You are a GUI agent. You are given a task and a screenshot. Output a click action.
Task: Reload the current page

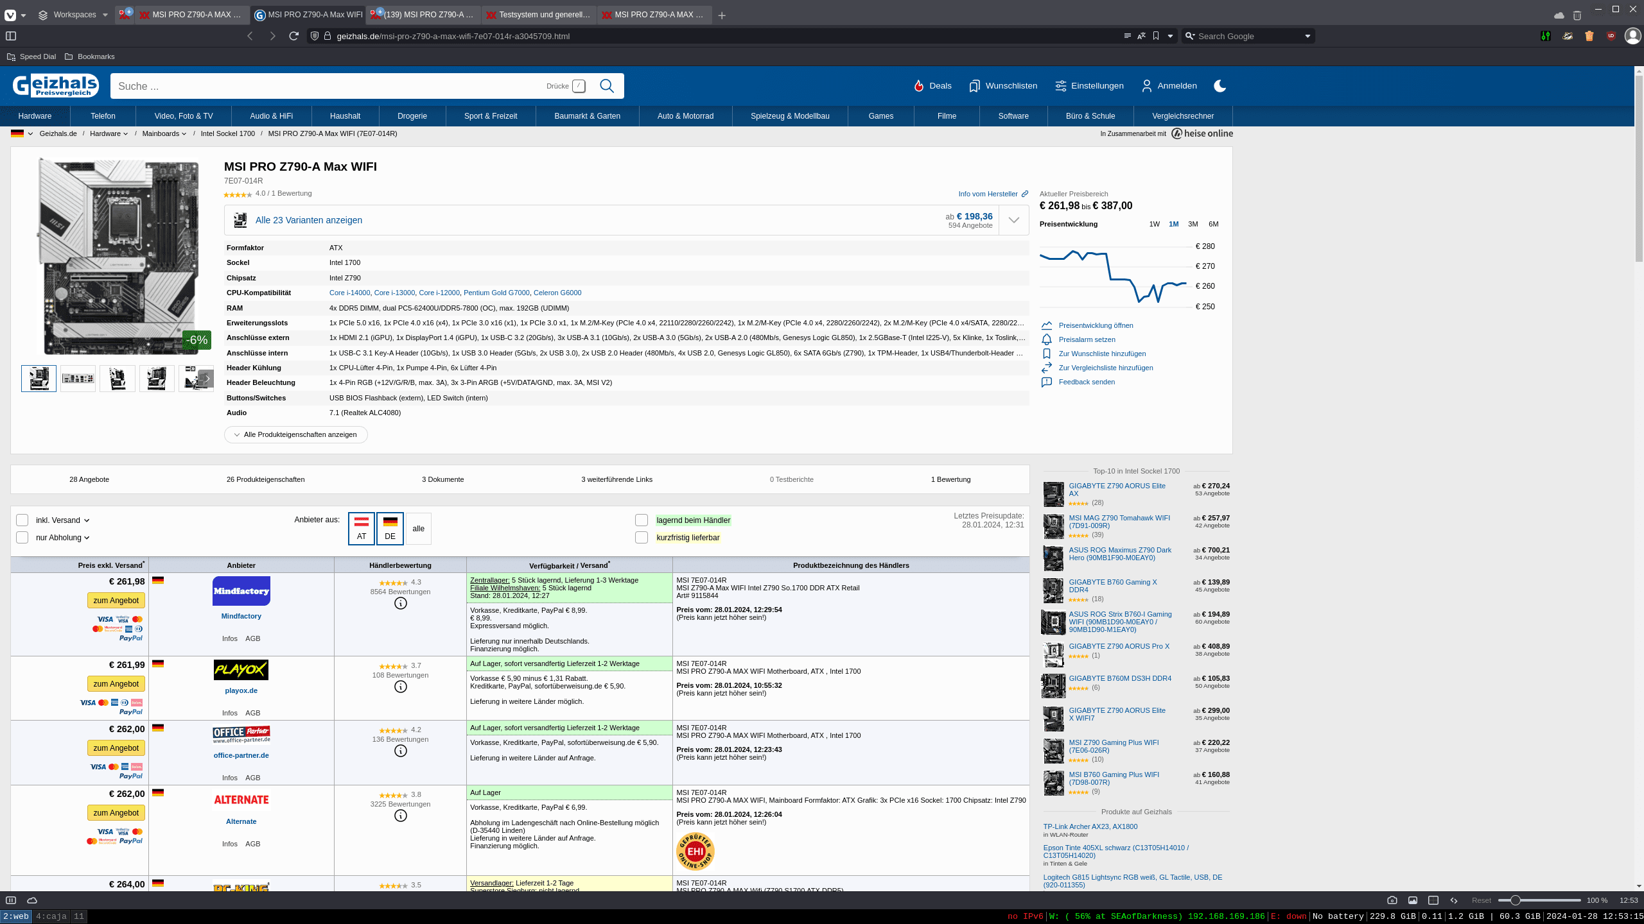point(294,36)
